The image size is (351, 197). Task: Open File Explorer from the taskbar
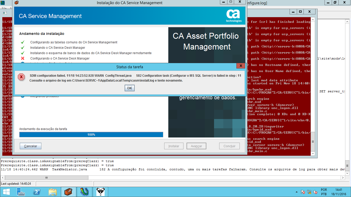coord(52,192)
